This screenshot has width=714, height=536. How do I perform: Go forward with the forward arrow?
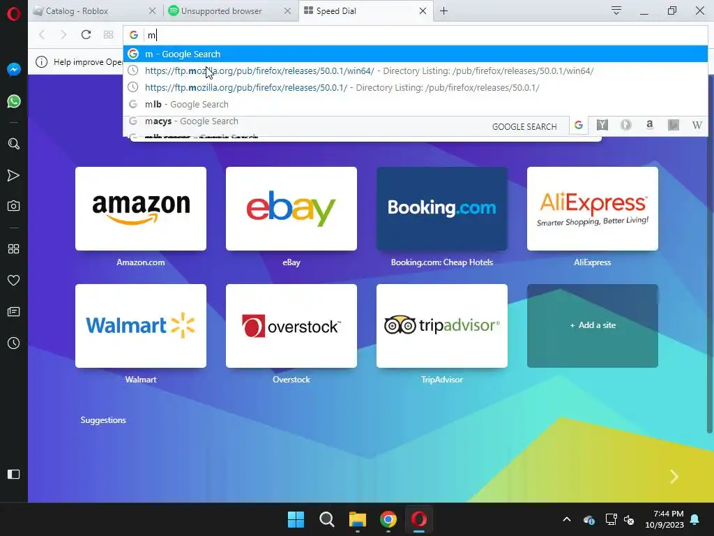click(x=63, y=35)
